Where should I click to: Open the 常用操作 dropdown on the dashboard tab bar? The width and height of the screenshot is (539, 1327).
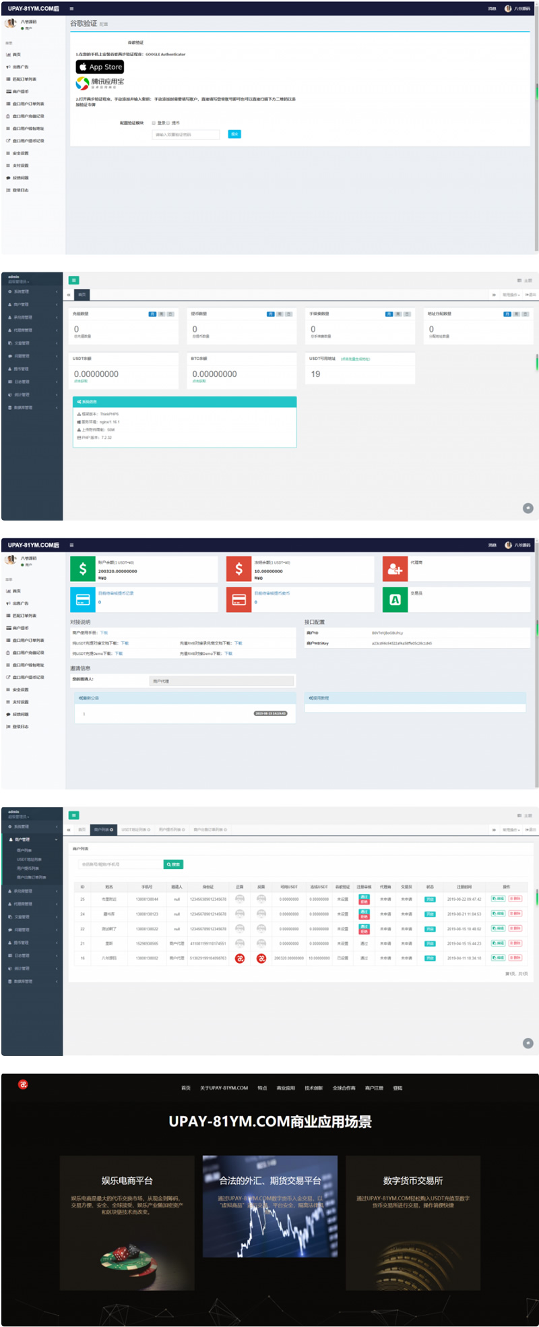[x=511, y=295]
